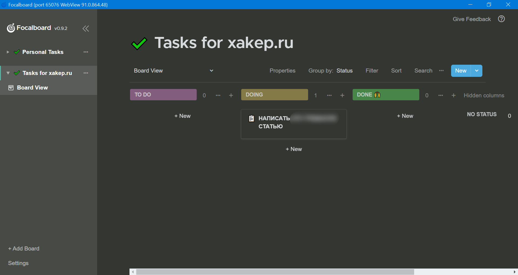Screen dimensions: 518x275
Task: Click the green checkmark board title icon
Action: tap(139, 43)
